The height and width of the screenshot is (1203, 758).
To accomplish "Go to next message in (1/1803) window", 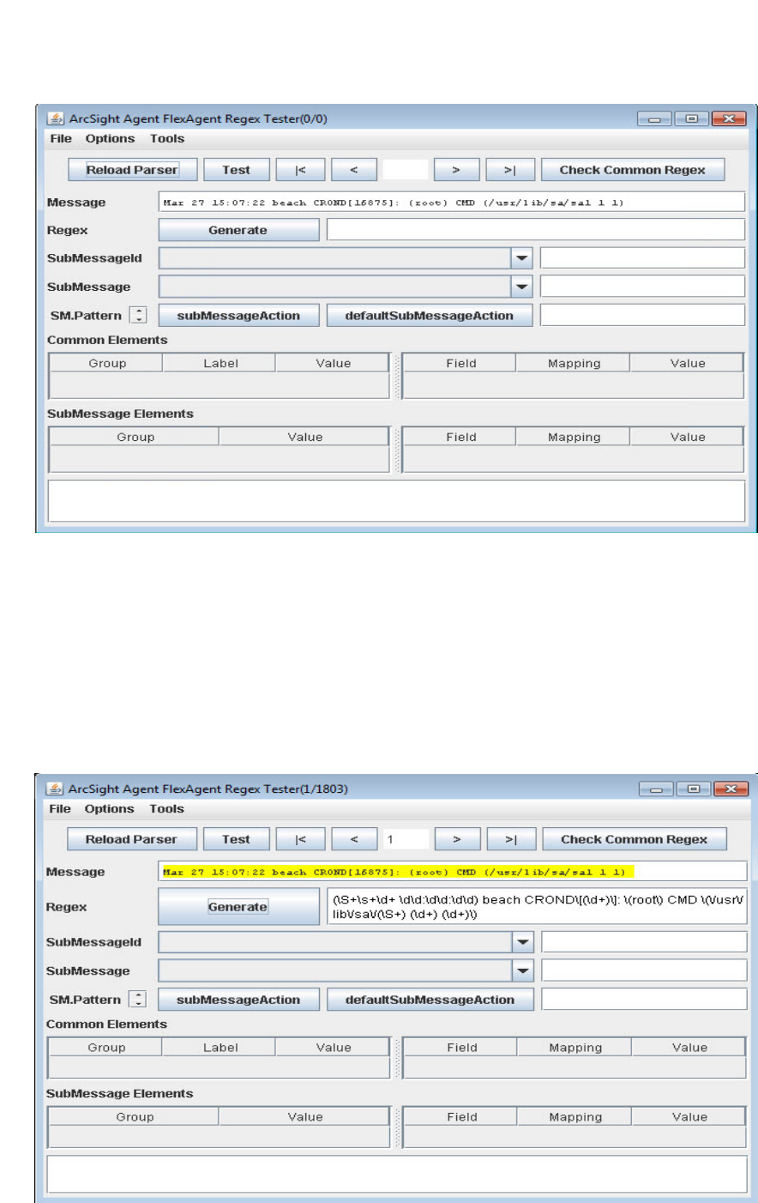I will coord(457,839).
